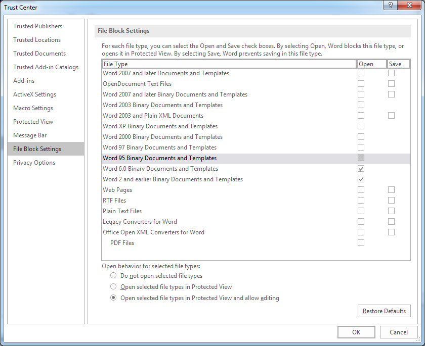Click the Help question mark button
Image resolution: width=425 pixels, height=346 pixels.
point(390,5)
